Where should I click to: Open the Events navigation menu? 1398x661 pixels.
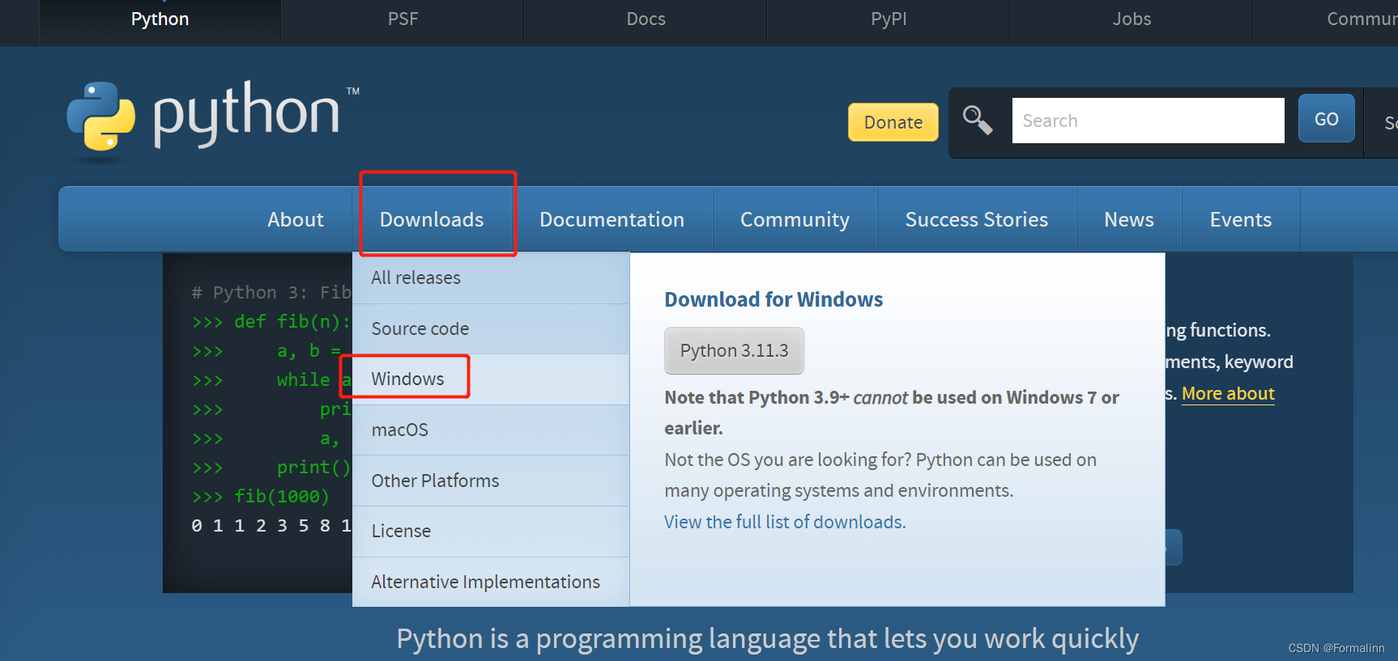point(1240,219)
